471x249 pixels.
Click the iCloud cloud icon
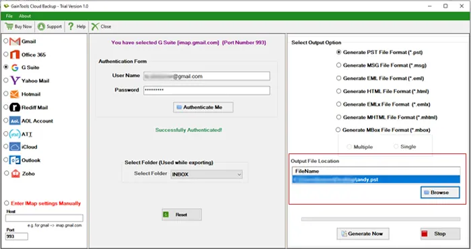tap(15, 147)
